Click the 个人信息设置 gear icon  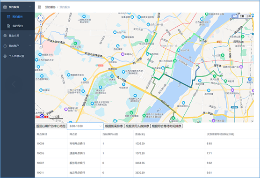(x=5, y=56)
